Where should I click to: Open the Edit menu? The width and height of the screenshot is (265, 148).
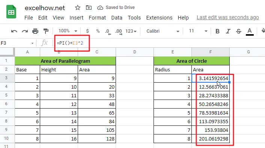click(x=42, y=18)
